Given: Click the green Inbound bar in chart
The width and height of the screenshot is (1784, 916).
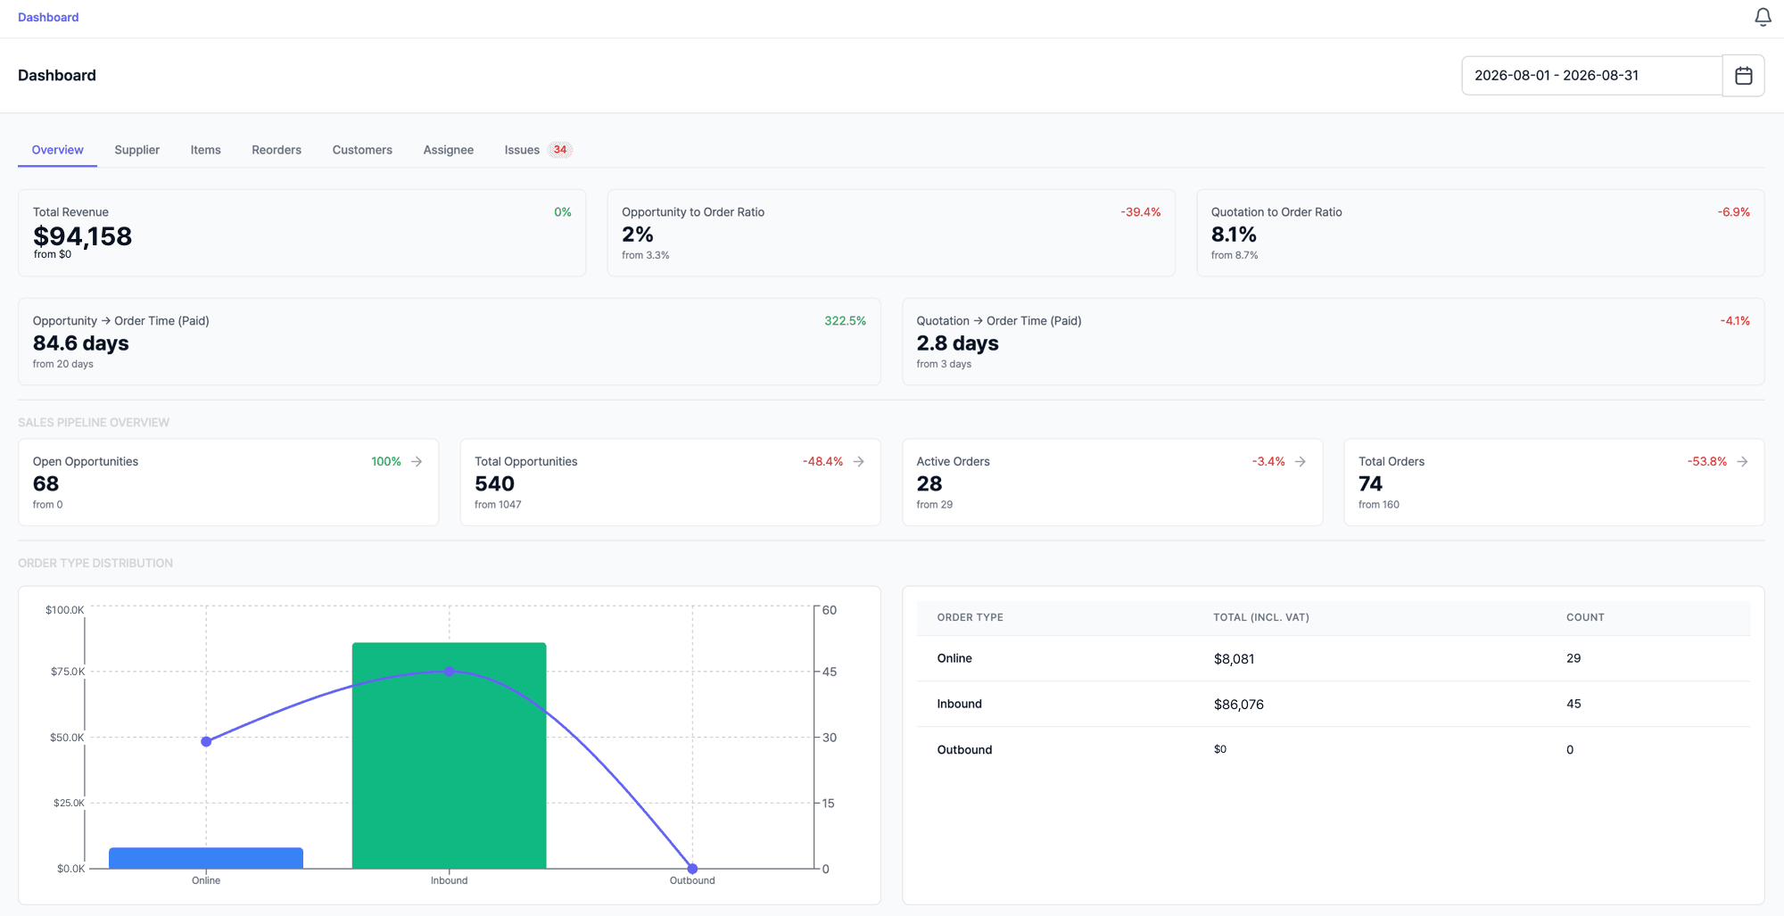Looking at the screenshot, I should click(x=449, y=755).
